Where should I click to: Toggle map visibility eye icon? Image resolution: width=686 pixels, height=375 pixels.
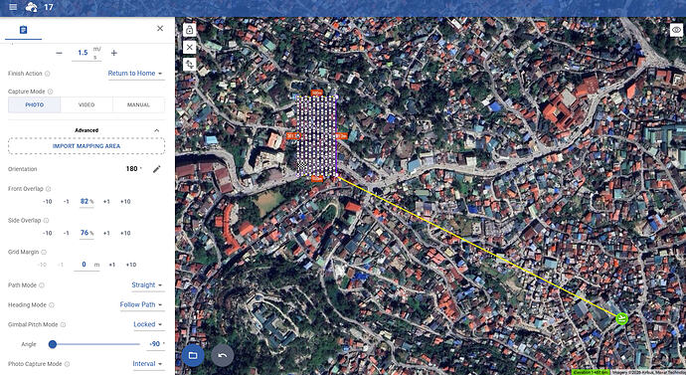tap(676, 30)
